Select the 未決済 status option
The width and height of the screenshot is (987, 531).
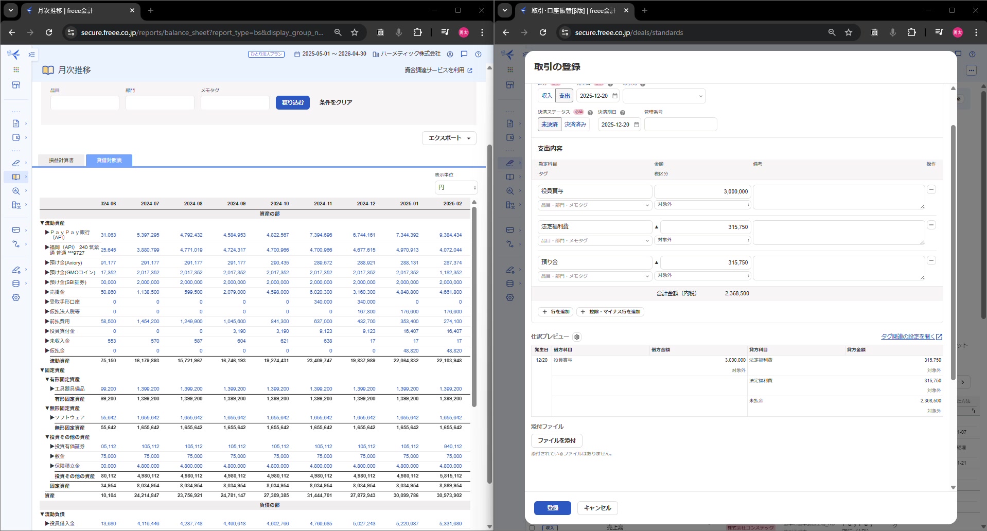tap(549, 125)
